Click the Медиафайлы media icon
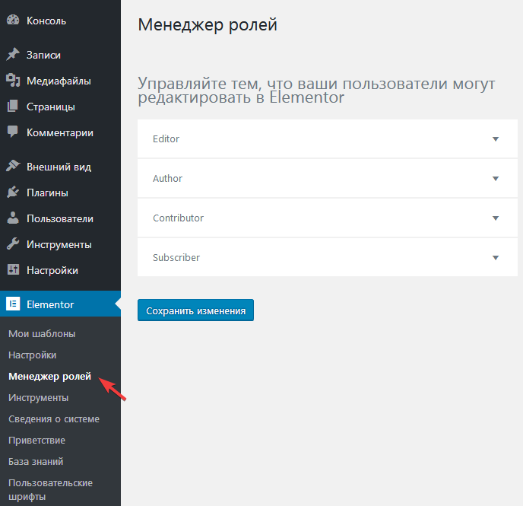This screenshot has width=523, height=506. pyautogui.click(x=13, y=81)
